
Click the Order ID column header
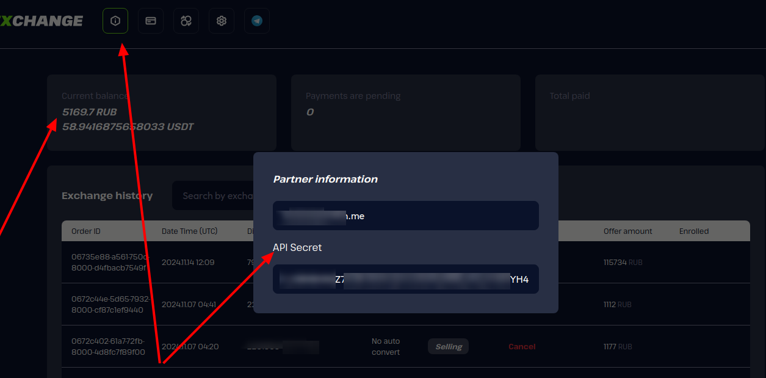[x=86, y=231]
